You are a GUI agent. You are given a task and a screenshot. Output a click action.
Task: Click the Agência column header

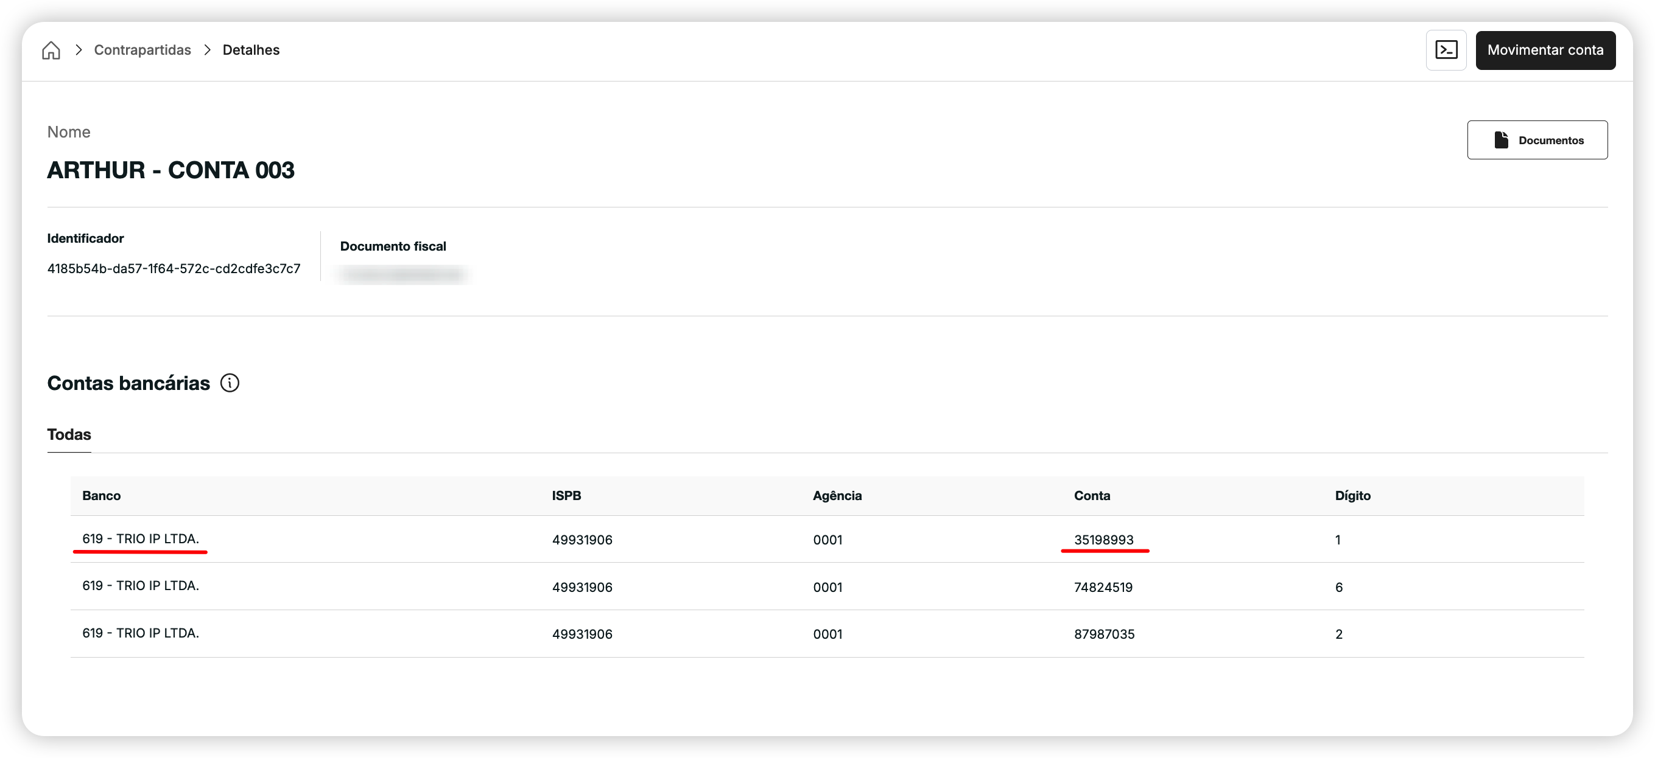pos(837,495)
